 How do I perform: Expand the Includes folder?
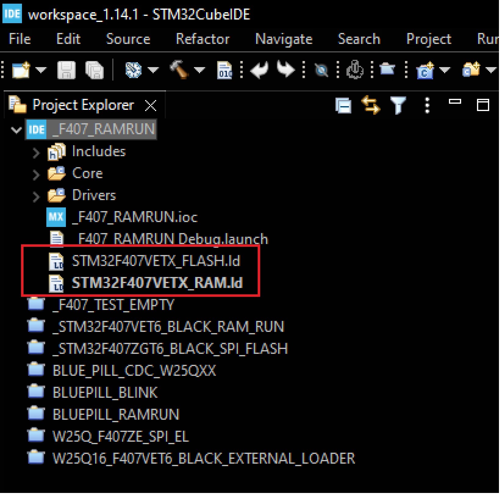point(36,153)
